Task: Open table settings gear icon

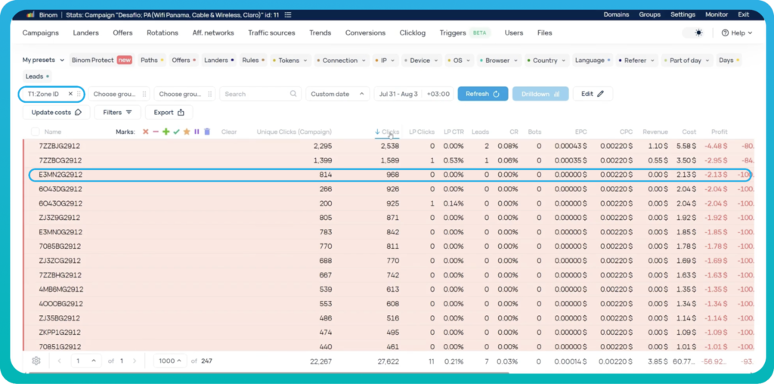Action: point(36,361)
